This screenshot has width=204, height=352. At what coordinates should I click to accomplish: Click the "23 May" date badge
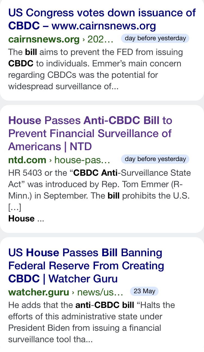[144, 291]
